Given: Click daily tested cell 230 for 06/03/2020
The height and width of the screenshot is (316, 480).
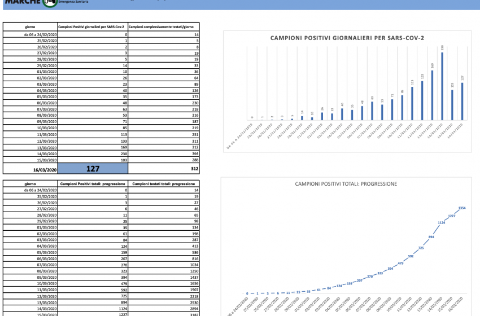Looking at the screenshot, I should click(163, 103).
